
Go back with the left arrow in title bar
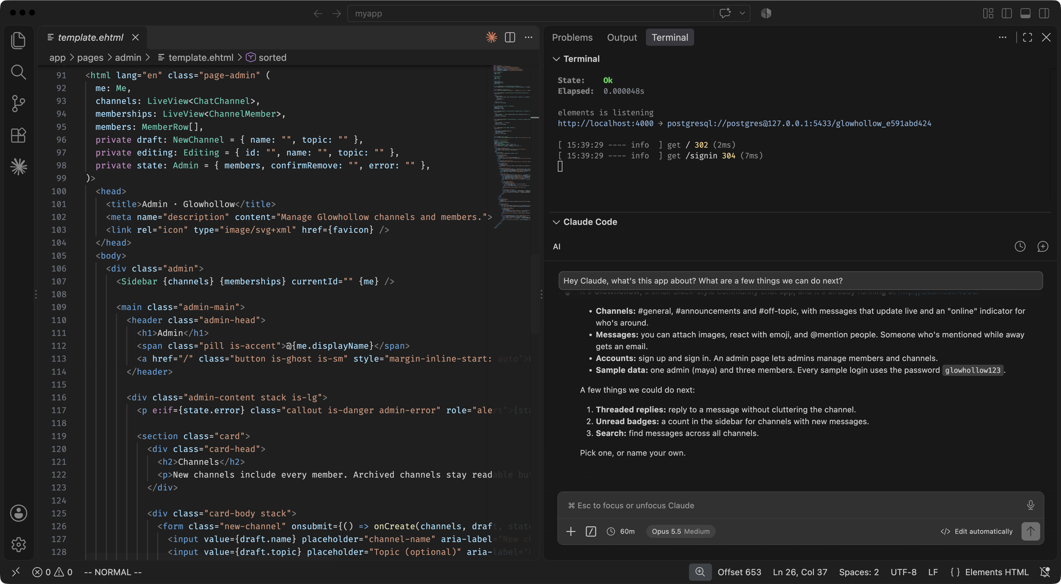coord(318,13)
